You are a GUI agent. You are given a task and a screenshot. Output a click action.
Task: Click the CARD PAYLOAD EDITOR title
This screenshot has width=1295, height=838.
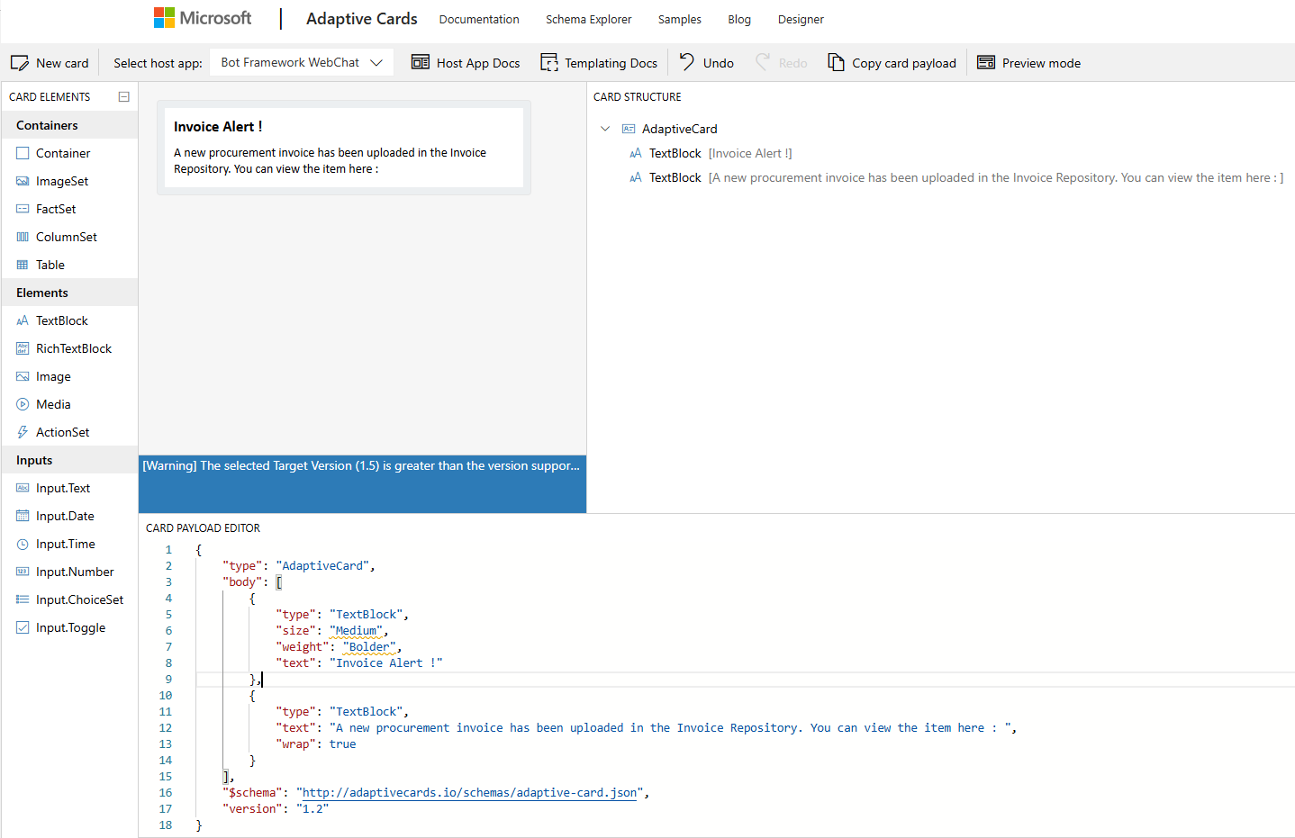tap(203, 528)
